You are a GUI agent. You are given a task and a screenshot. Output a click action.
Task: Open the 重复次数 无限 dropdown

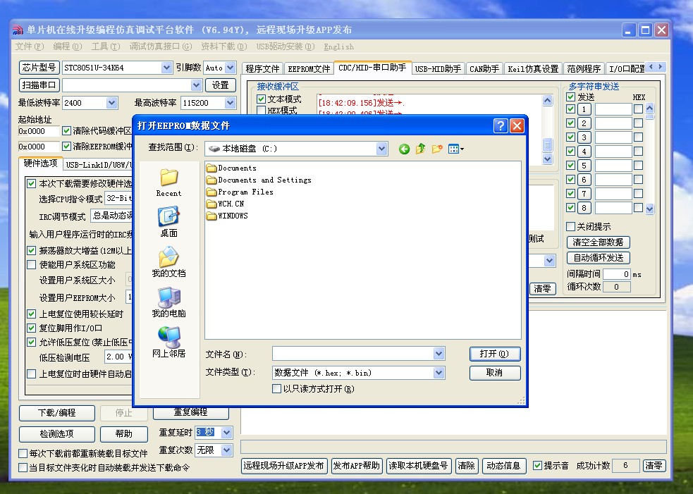[x=226, y=450]
